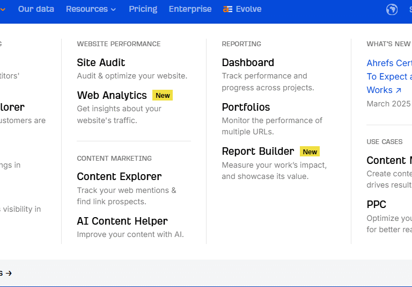Click the orange Evolve logo icon

pyautogui.click(x=227, y=10)
